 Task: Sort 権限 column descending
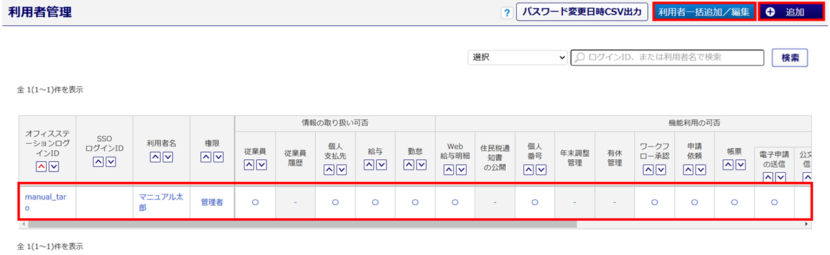point(218,157)
